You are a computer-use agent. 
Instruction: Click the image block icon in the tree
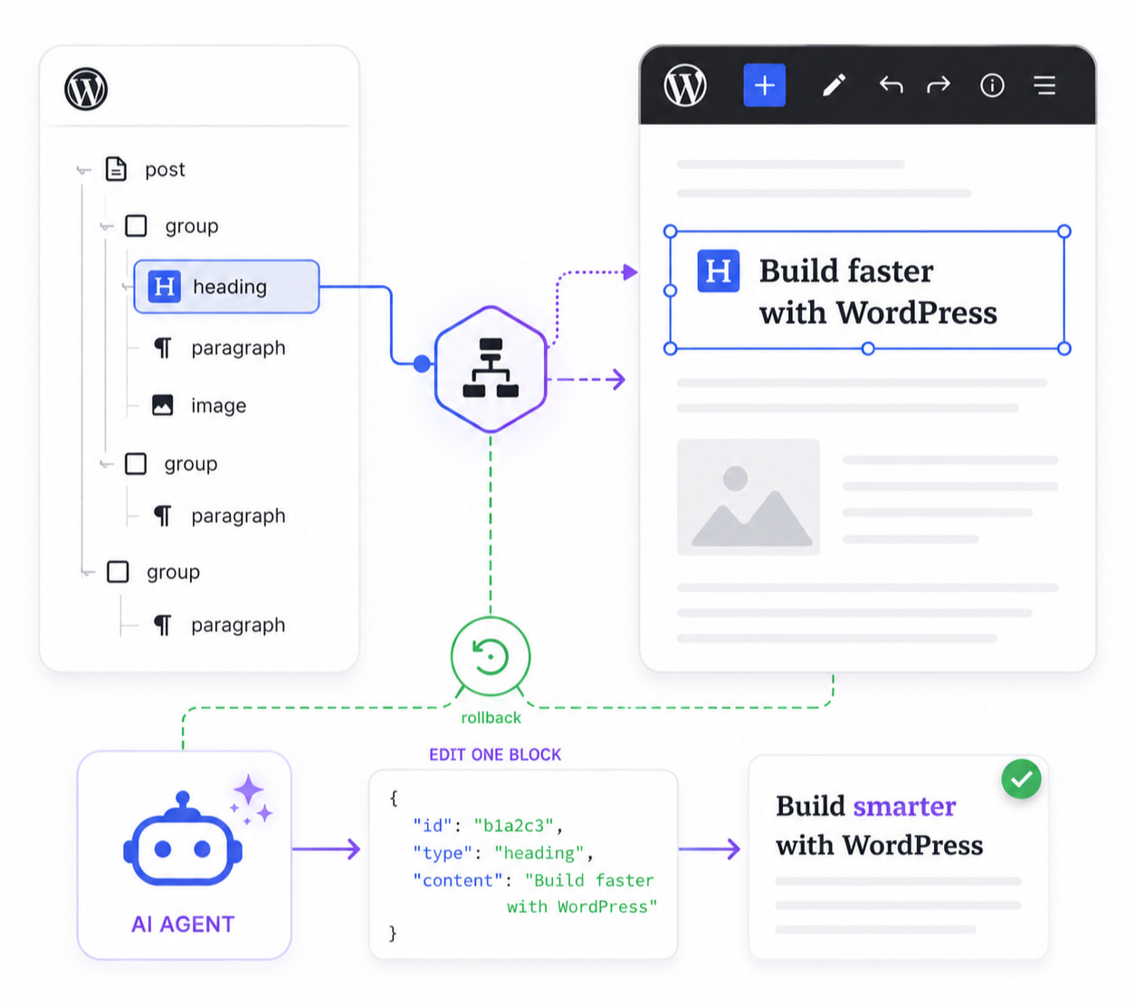pos(163,405)
